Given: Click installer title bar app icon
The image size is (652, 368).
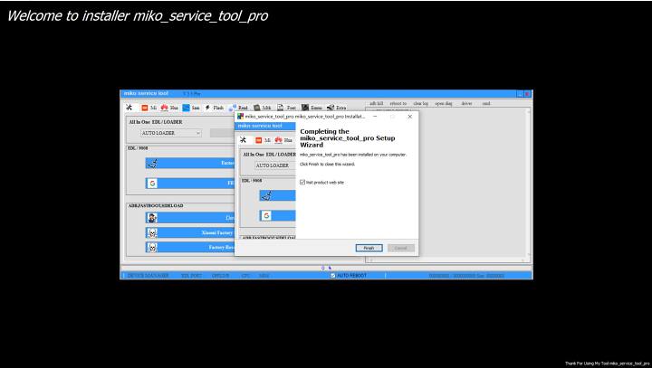Looking at the screenshot, I should [x=240, y=117].
